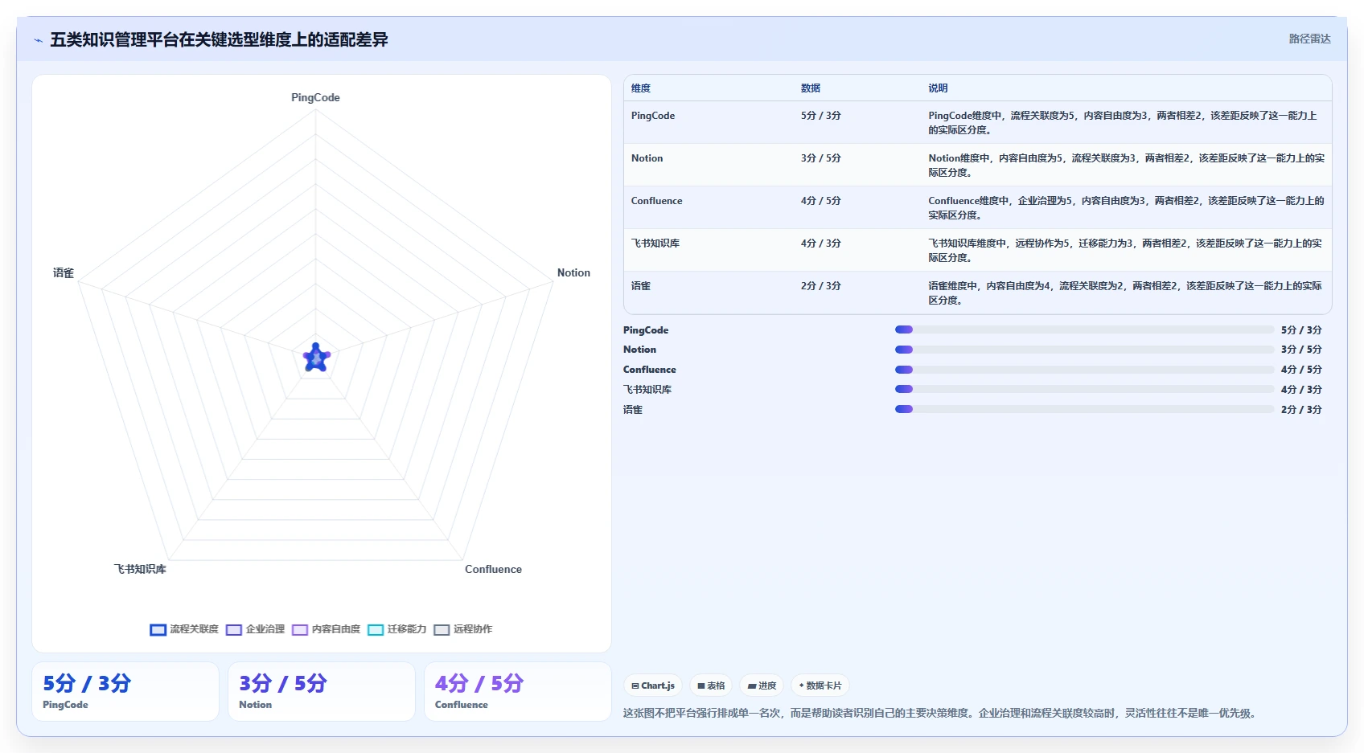This screenshot has height=753, width=1364.
Task: Click the chart title 五类知识管理平台
Action: (219, 39)
